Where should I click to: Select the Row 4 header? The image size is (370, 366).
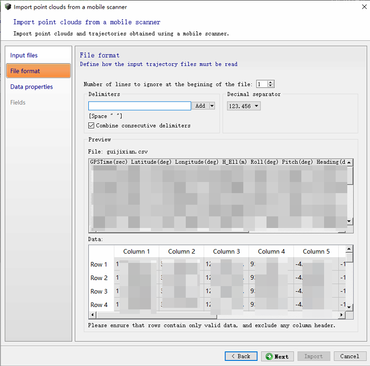click(101, 305)
